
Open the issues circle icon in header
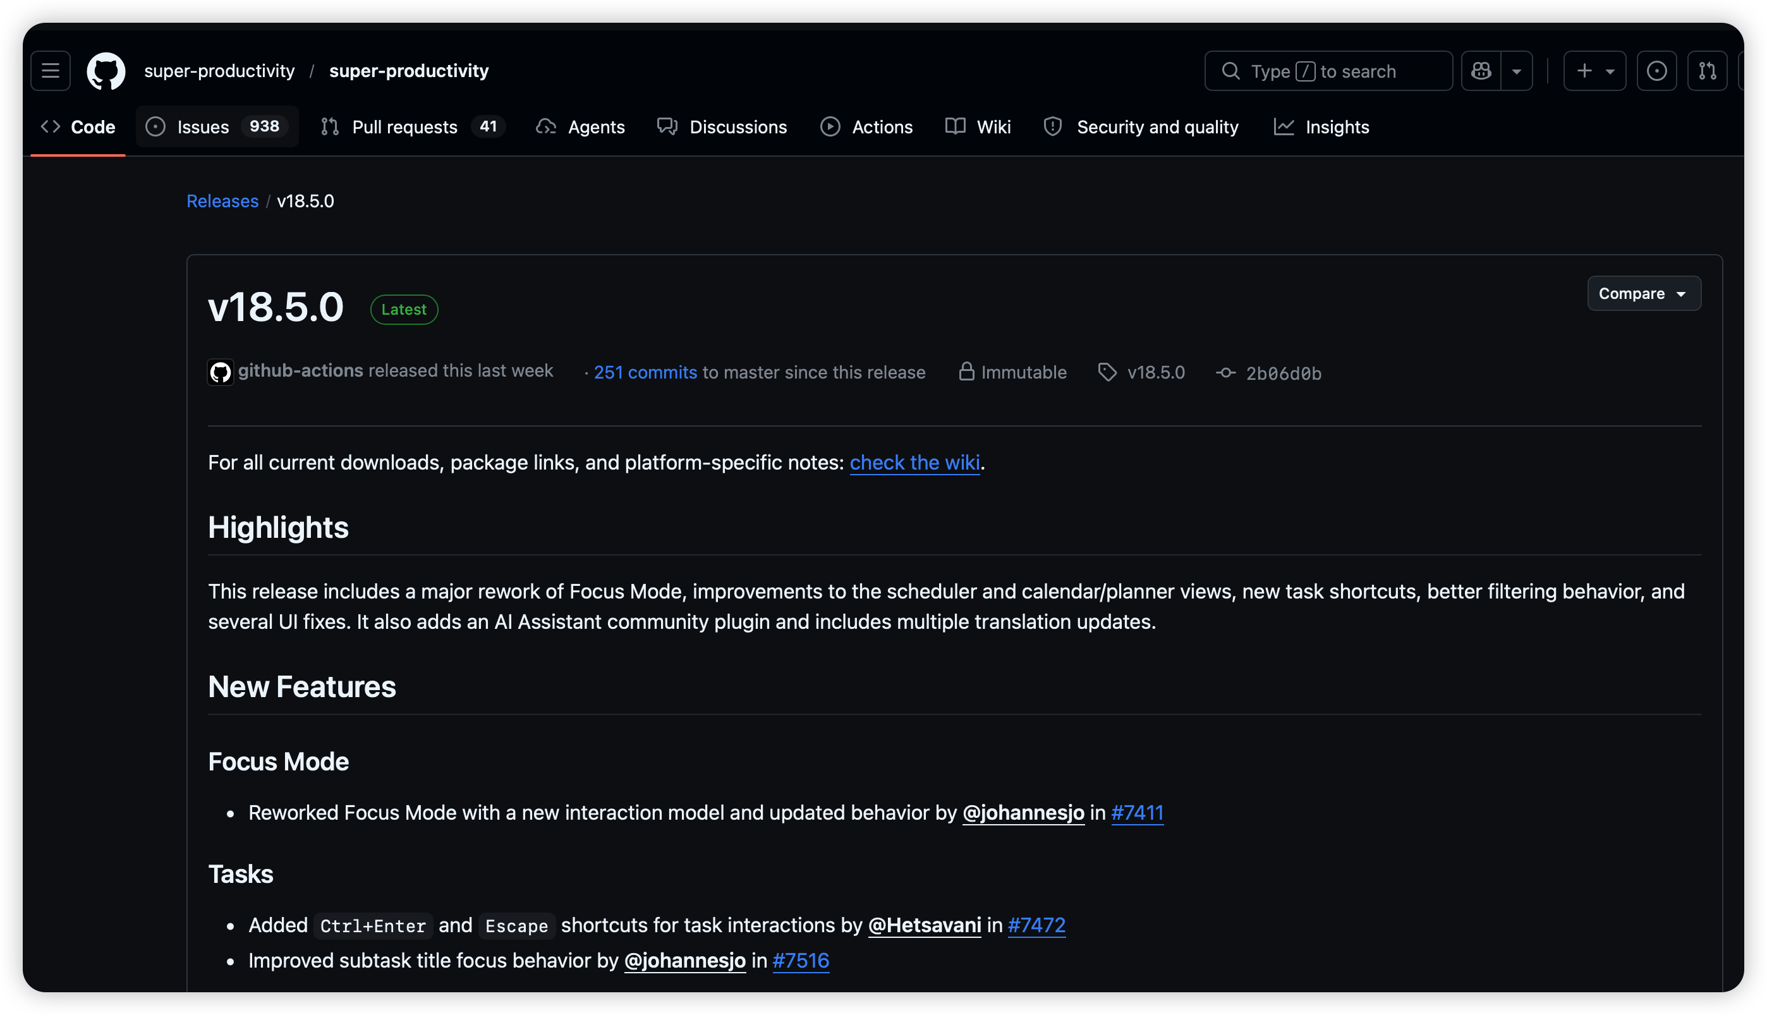pyautogui.click(x=1657, y=70)
